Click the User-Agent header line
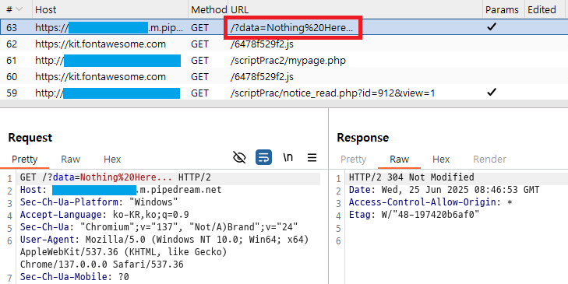 (164, 252)
